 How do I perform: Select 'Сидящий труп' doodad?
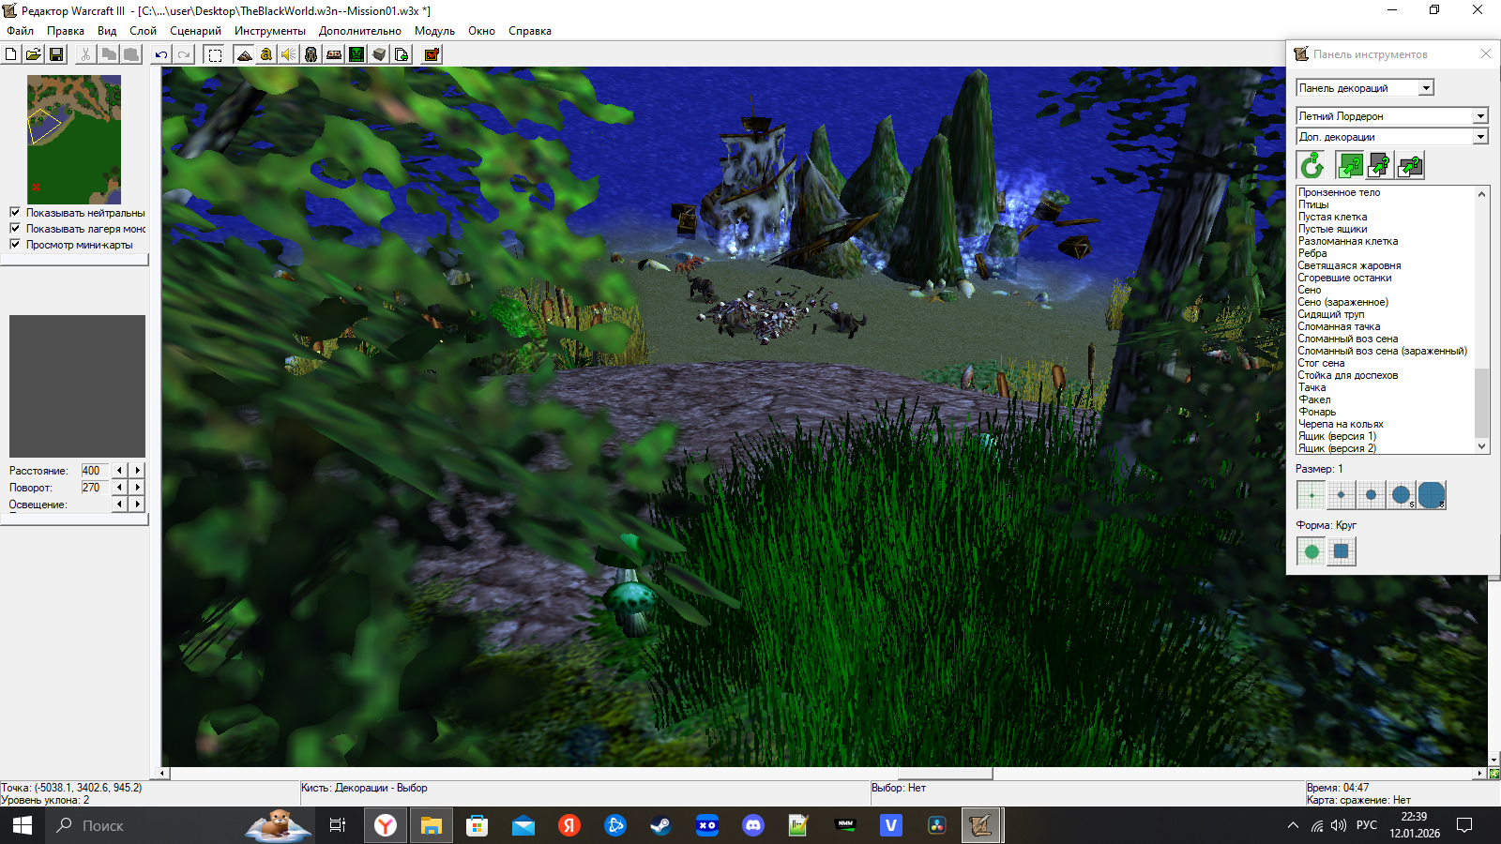pos(1331,314)
